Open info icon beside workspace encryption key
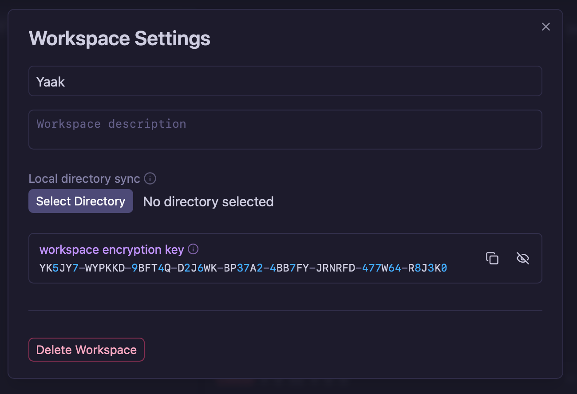This screenshot has width=577, height=394. click(193, 249)
